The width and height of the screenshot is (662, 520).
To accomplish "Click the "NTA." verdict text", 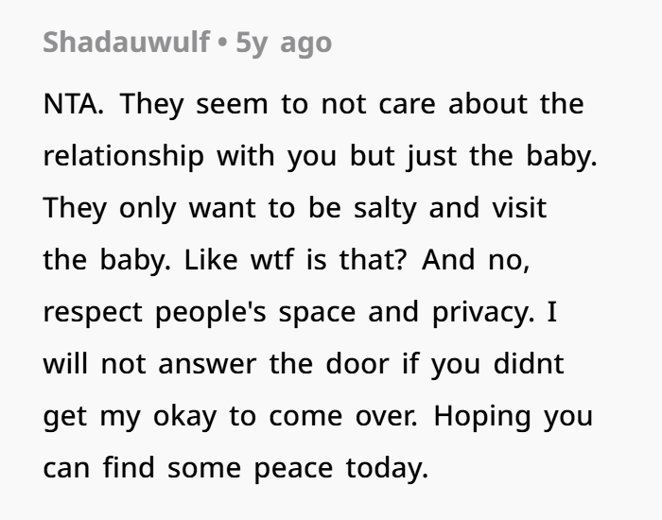I will pyautogui.click(x=74, y=104).
